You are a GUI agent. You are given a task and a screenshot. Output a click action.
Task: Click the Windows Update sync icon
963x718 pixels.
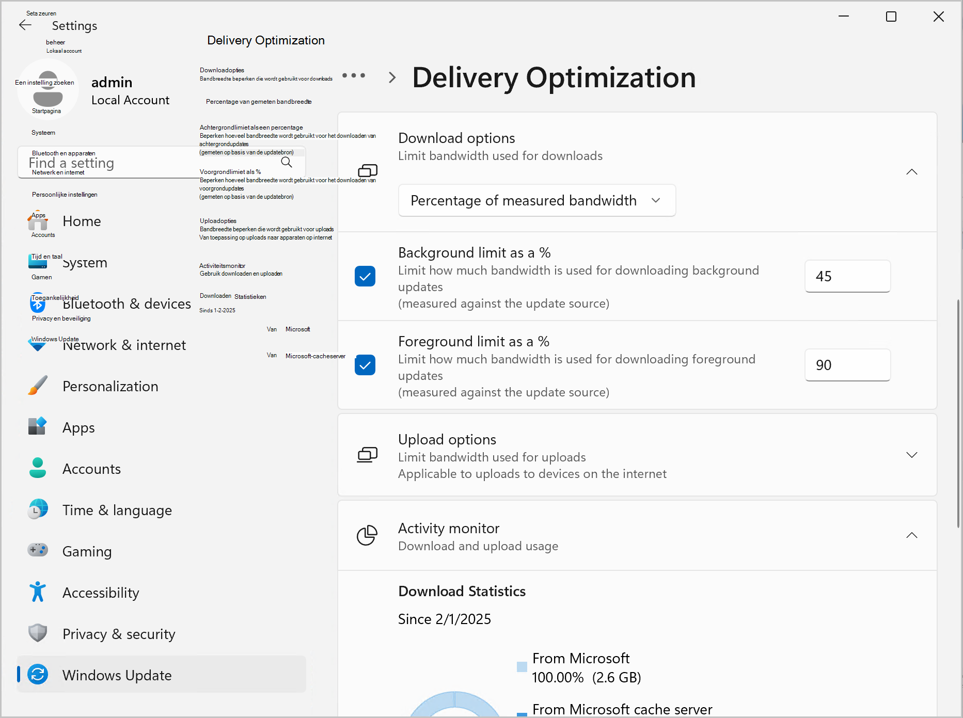point(38,674)
